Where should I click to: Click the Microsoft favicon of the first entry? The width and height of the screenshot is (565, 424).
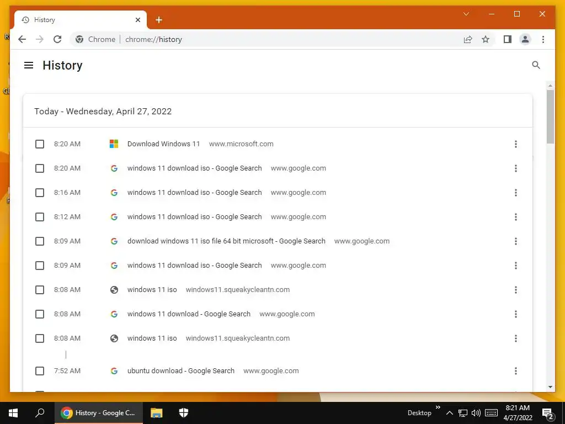[114, 144]
